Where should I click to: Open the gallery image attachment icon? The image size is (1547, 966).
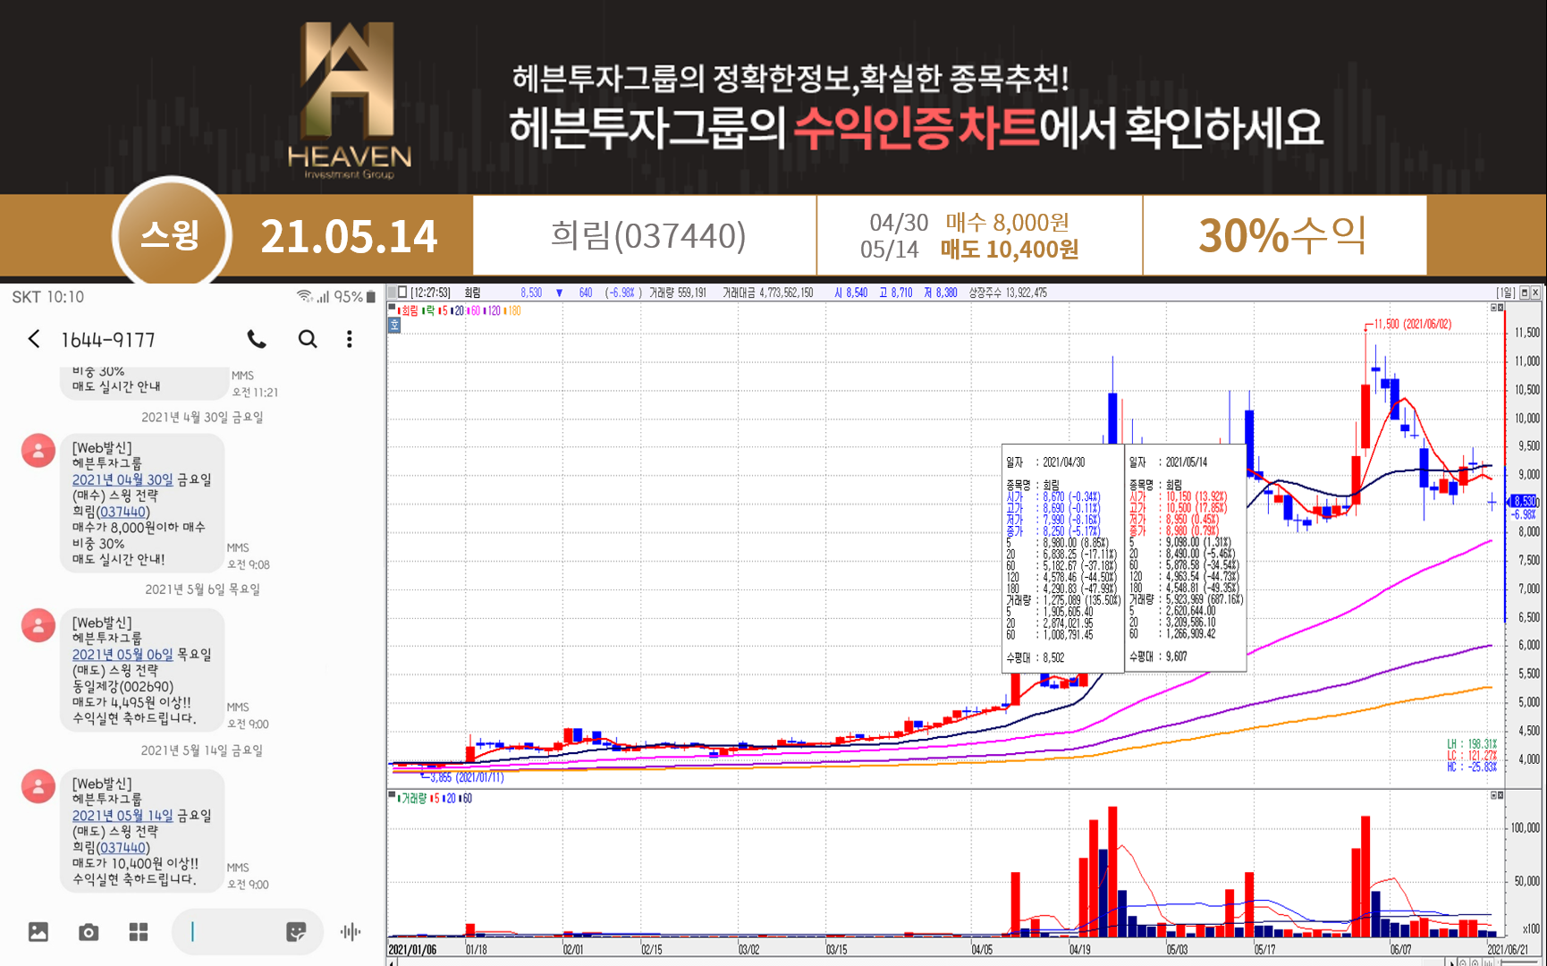click(x=38, y=932)
